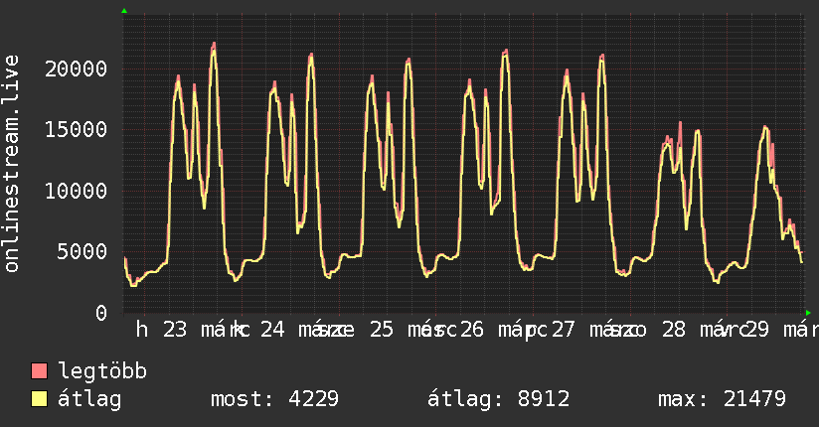Click the 29 date label on x-axis

point(756,330)
